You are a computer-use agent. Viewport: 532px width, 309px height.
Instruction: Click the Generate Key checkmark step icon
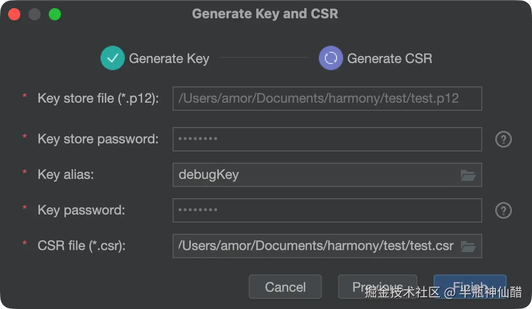113,58
